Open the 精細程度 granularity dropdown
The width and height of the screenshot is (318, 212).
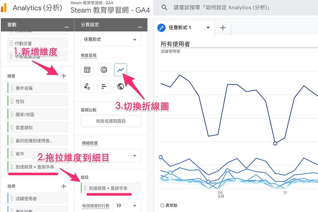click(111, 156)
